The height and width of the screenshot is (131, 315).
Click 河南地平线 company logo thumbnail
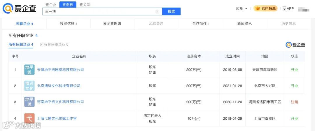click(x=29, y=102)
